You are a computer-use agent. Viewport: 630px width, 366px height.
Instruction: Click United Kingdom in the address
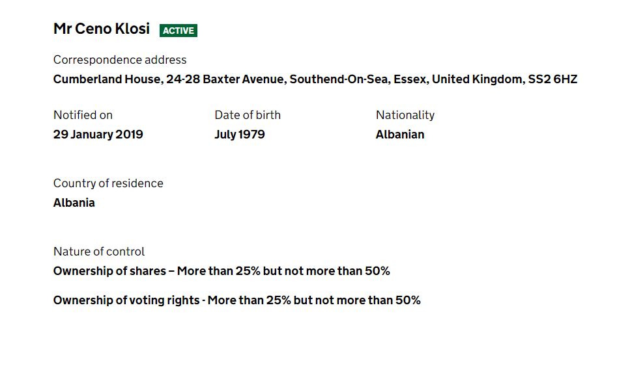coord(477,79)
